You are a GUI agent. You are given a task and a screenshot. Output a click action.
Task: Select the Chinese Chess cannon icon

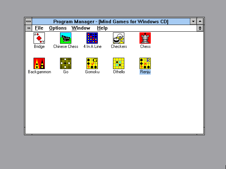tap(66, 38)
